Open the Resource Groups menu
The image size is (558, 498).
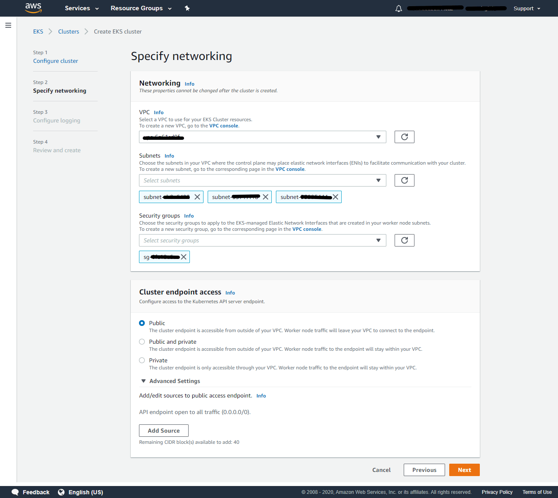pos(141,8)
